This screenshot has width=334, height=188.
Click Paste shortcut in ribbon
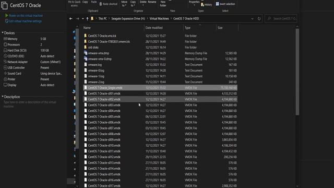coord(109,4)
